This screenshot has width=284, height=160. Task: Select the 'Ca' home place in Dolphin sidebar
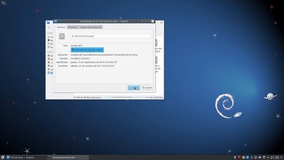coord(50,37)
